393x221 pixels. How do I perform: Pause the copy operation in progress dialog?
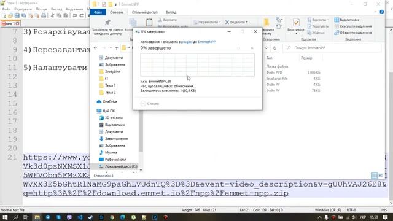pyautogui.click(x=238, y=48)
